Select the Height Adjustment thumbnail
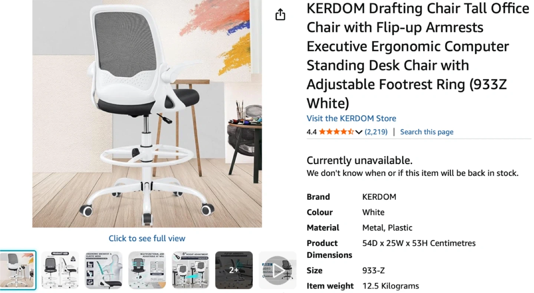 (191, 270)
